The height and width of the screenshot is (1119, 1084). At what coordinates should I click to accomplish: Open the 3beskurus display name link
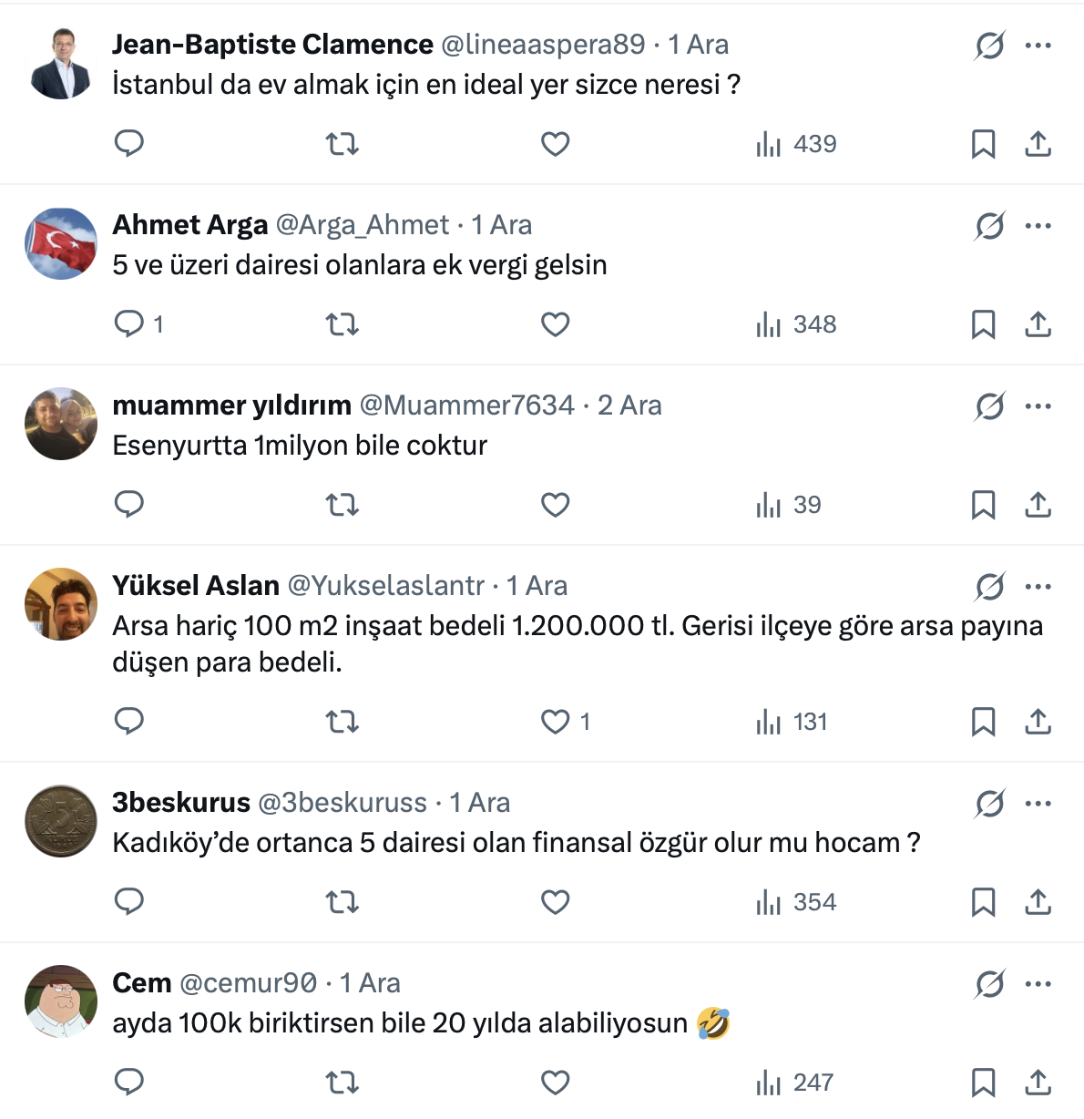point(181,803)
